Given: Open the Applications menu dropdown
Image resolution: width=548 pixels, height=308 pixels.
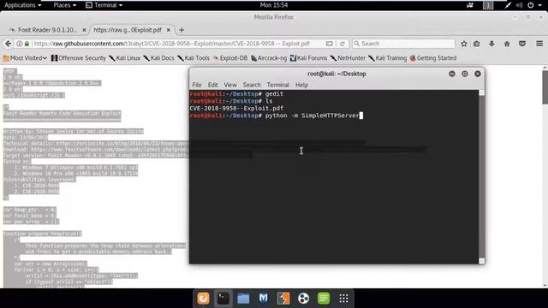Looking at the screenshot, I should click(23, 5).
